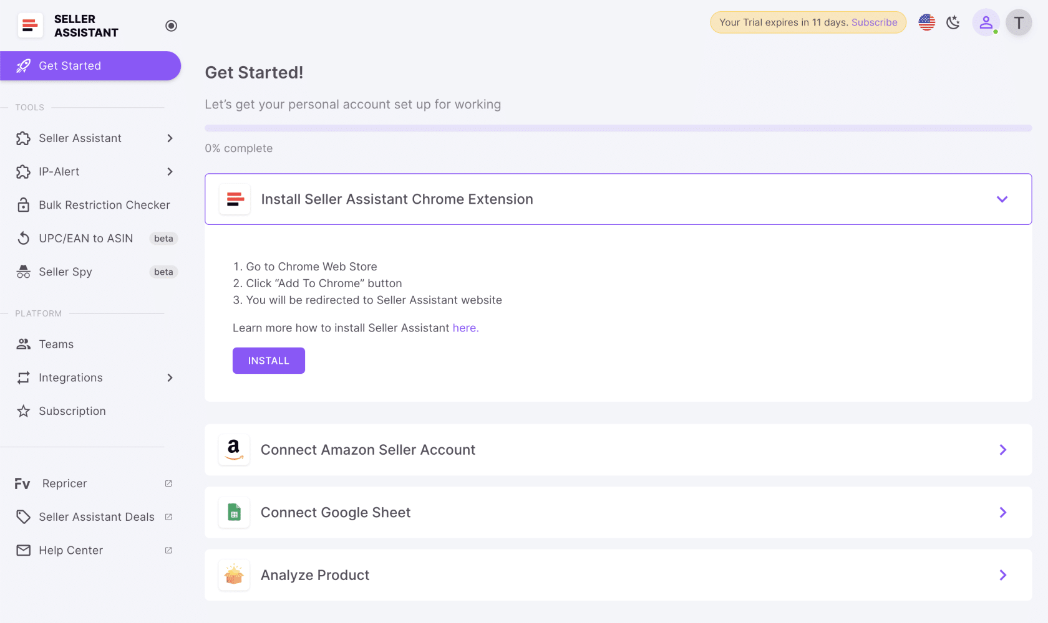The width and height of the screenshot is (1048, 623).
Task: Expand the IP-Alert submenu chevron
Action: click(170, 172)
